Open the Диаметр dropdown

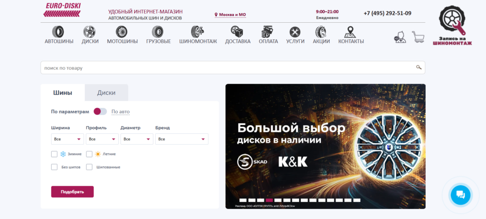coord(137,139)
